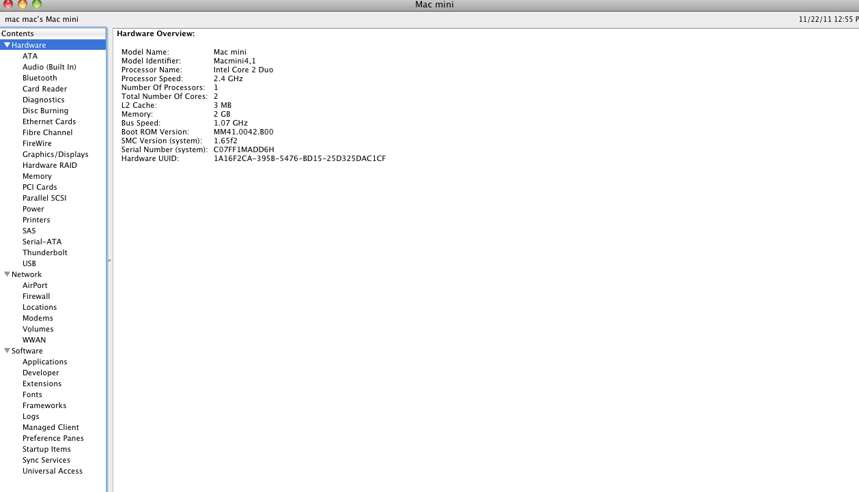Image resolution: width=859 pixels, height=492 pixels.
Task: Select Bluetooth in the Hardware list
Action: pos(40,78)
